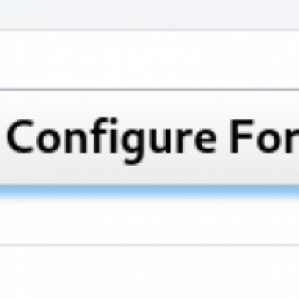The image size is (299, 299).
Task: Click the word Configure on the button
Action: (x=111, y=141)
